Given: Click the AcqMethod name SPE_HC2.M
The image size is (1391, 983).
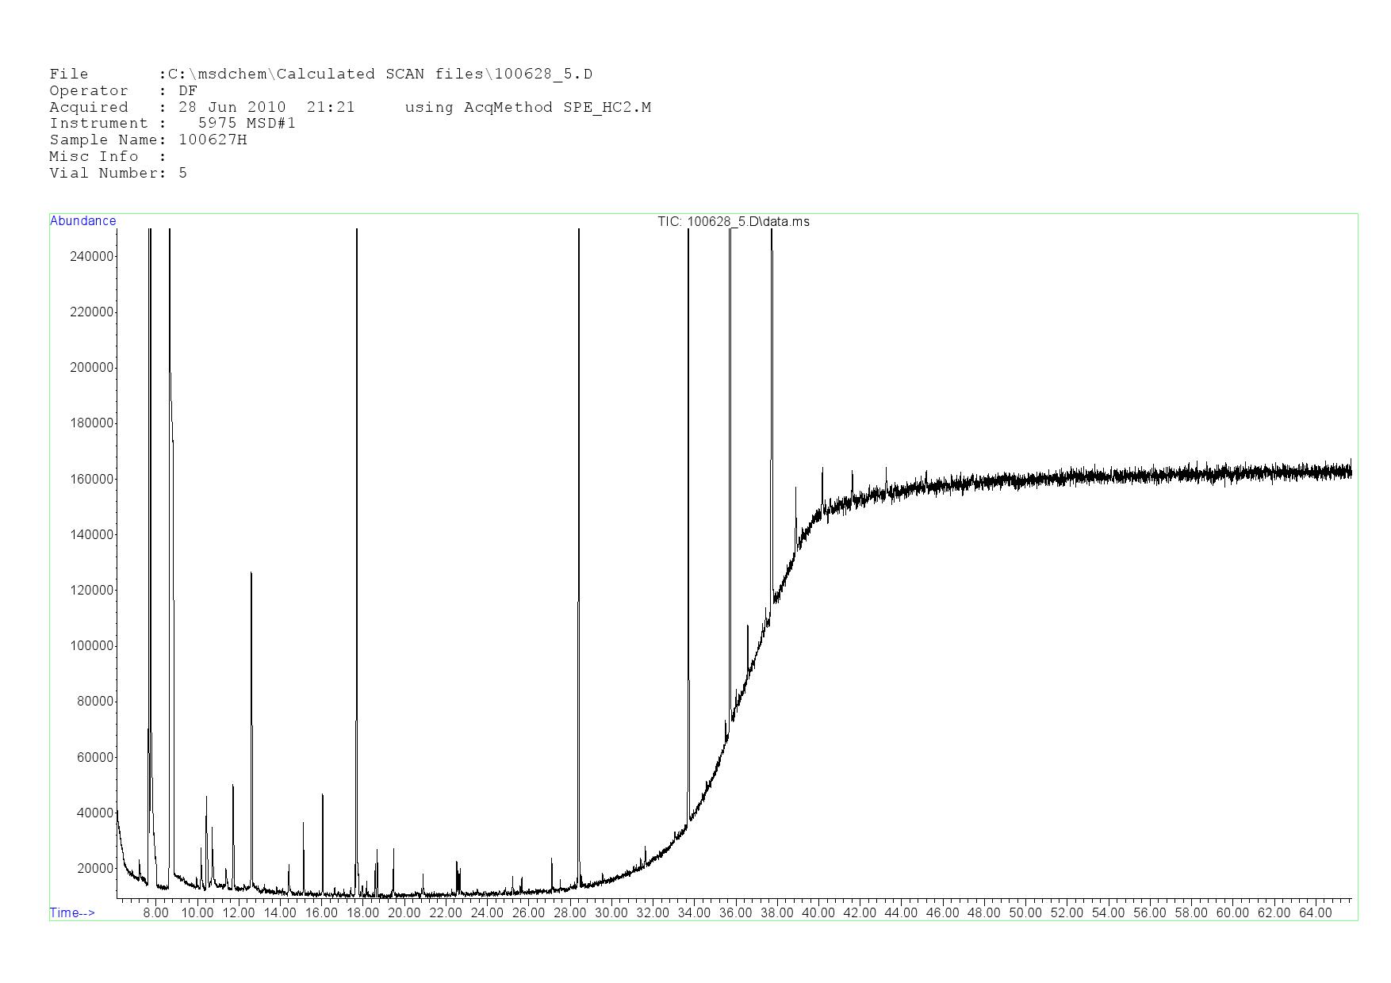Looking at the screenshot, I should 607,107.
